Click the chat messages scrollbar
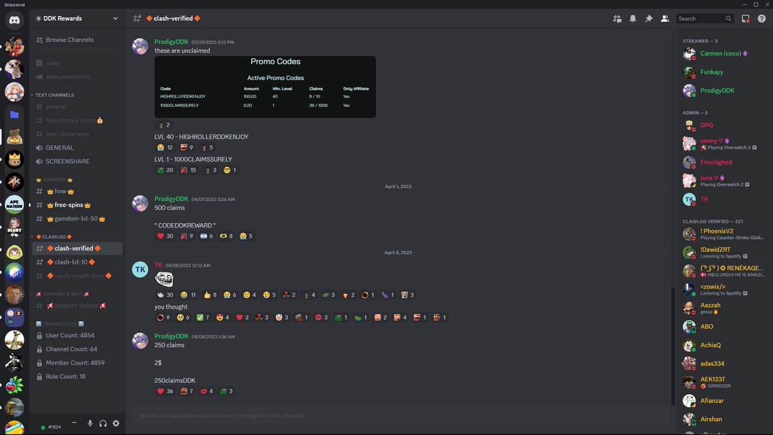773x435 pixels. 673,346
